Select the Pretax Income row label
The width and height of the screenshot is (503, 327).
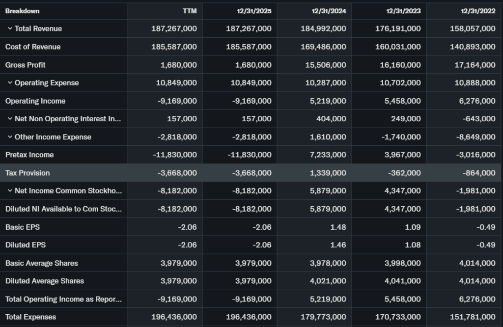tap(29, 155)
